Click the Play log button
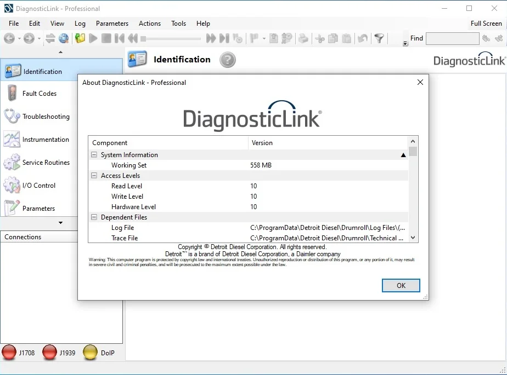The width and height of the screenshot is (507, 375). tap(93, 38)
